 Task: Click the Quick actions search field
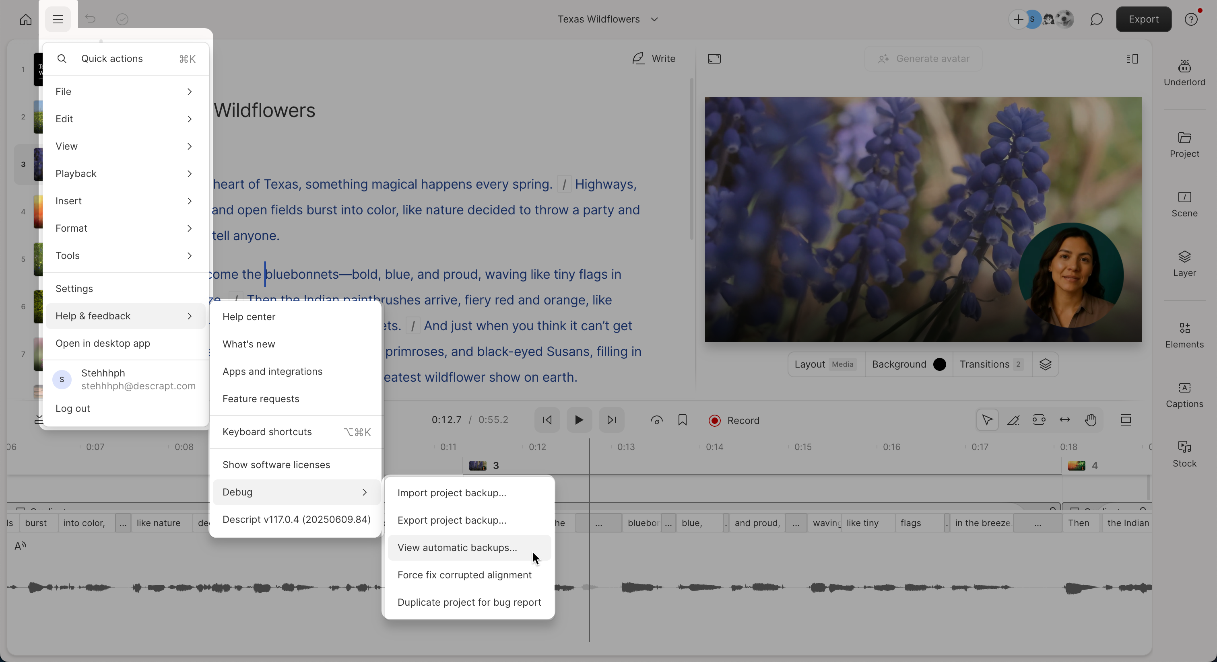point(125,59)
